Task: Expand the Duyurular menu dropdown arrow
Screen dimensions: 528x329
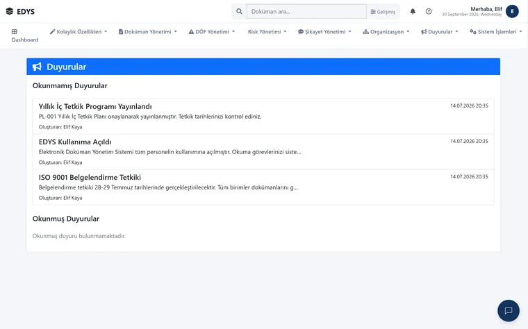Action: pyautogui.click(x=456, y=32)
